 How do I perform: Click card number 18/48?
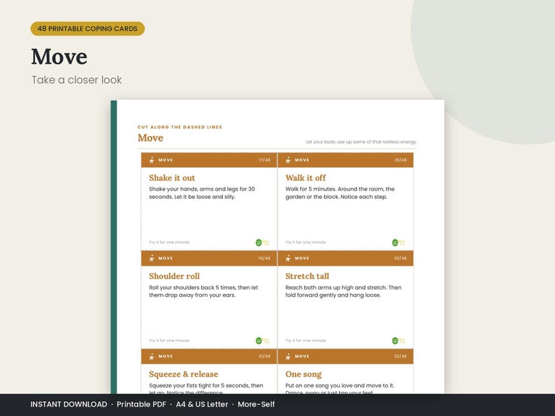(401, 160)
